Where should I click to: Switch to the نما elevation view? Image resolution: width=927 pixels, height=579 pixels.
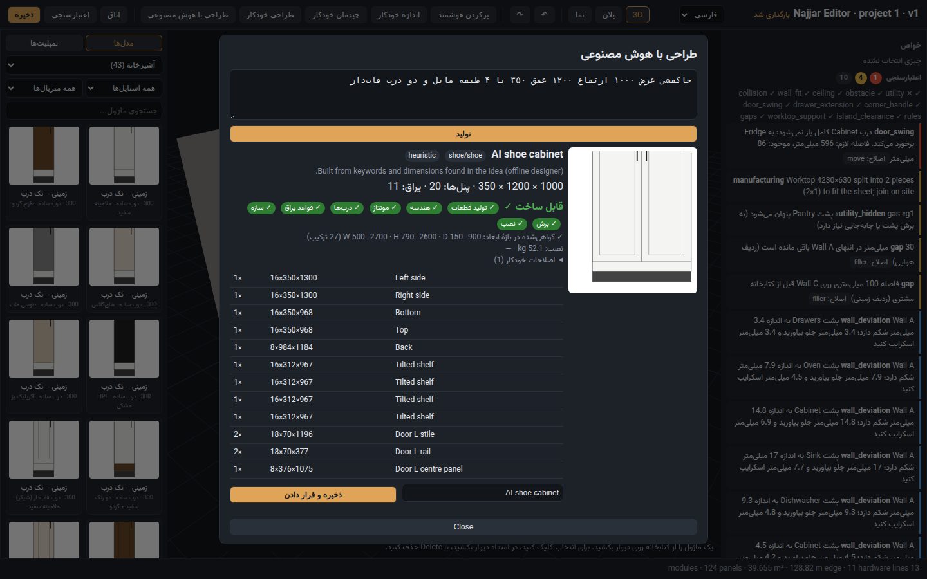coord(580,15)
